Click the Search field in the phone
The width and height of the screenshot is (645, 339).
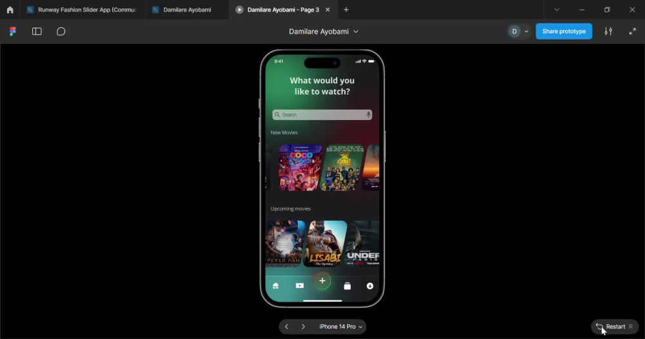click(322, 115)
